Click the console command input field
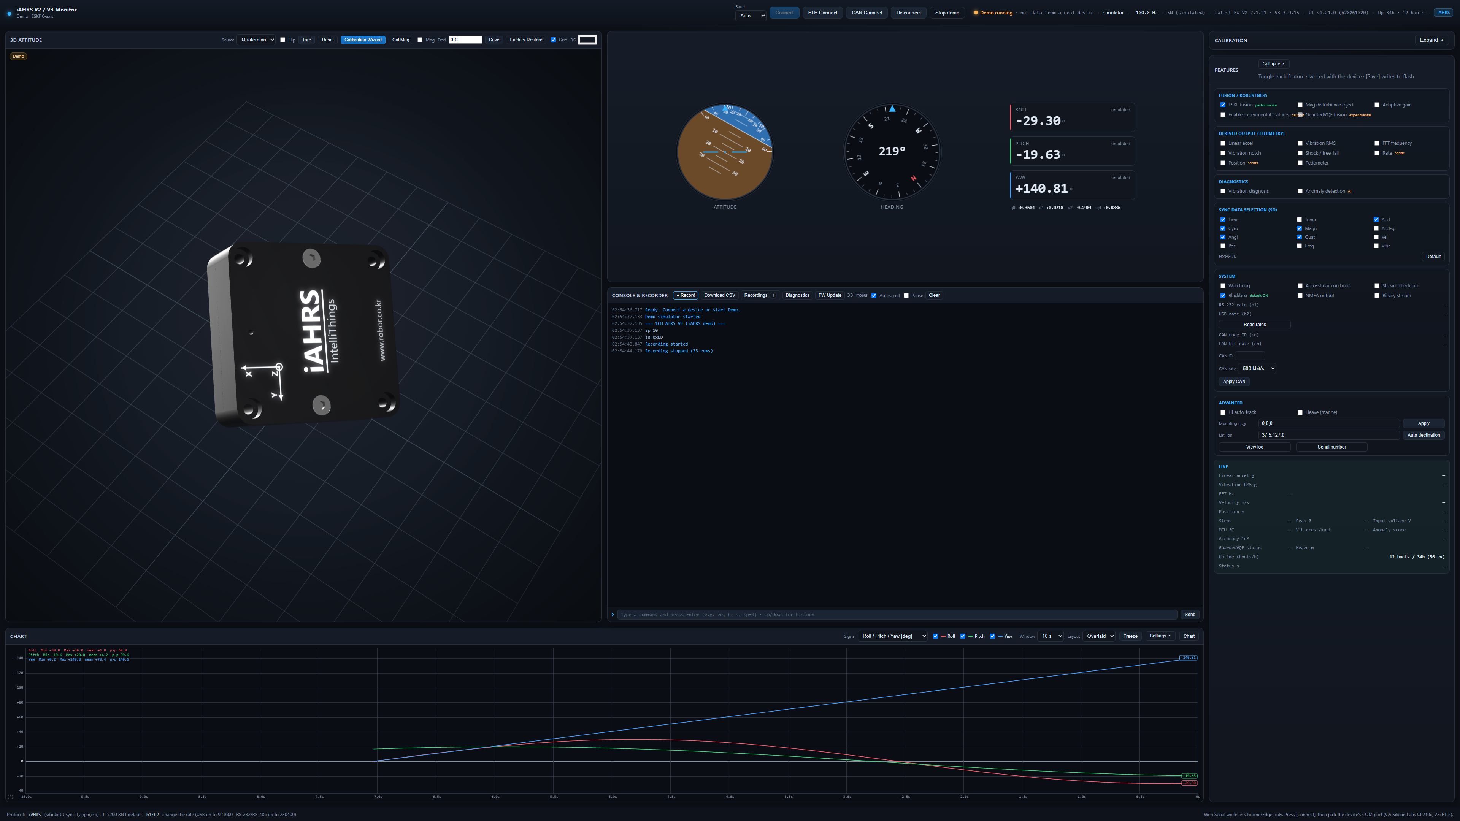The image size is (1460, 821). point(897,615)
